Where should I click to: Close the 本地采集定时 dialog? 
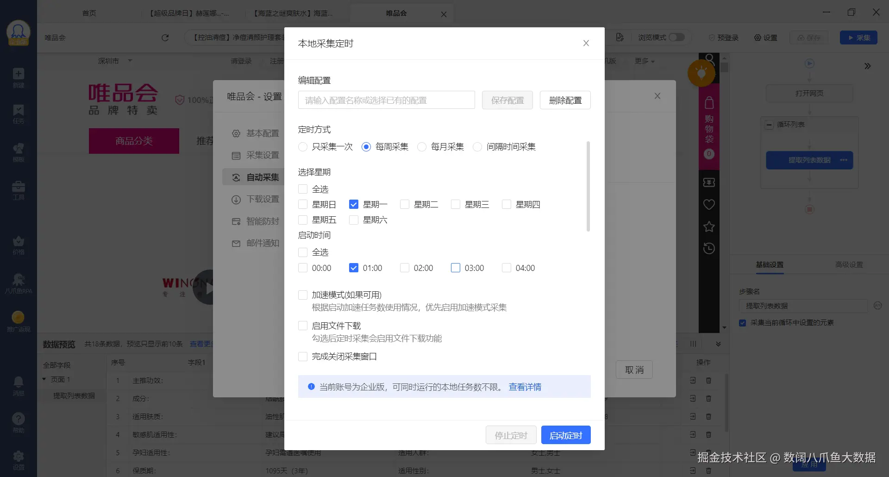586,43
